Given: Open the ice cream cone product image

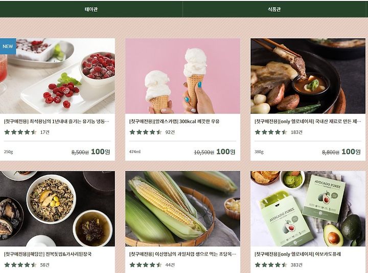Looking at the screenshot, I should 182,76.
